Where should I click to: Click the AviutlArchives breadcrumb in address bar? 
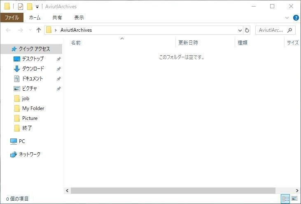[x=76, y=30]
